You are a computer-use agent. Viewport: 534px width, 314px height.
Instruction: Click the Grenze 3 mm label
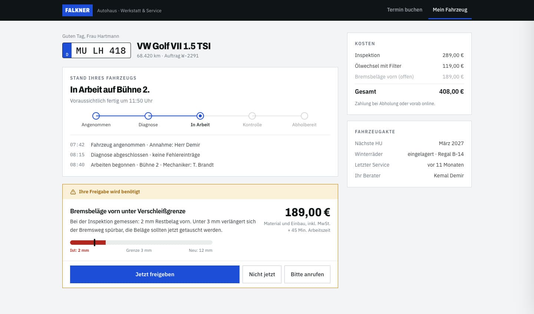click(x=139, y=250)
